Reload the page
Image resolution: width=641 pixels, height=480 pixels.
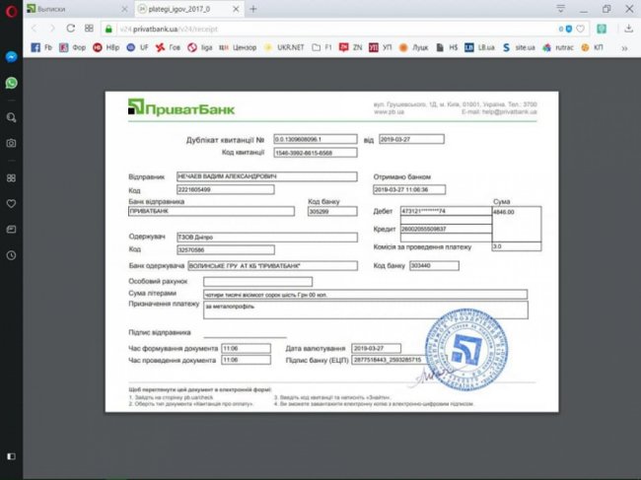pyautogui.click(x=72, y=29)
